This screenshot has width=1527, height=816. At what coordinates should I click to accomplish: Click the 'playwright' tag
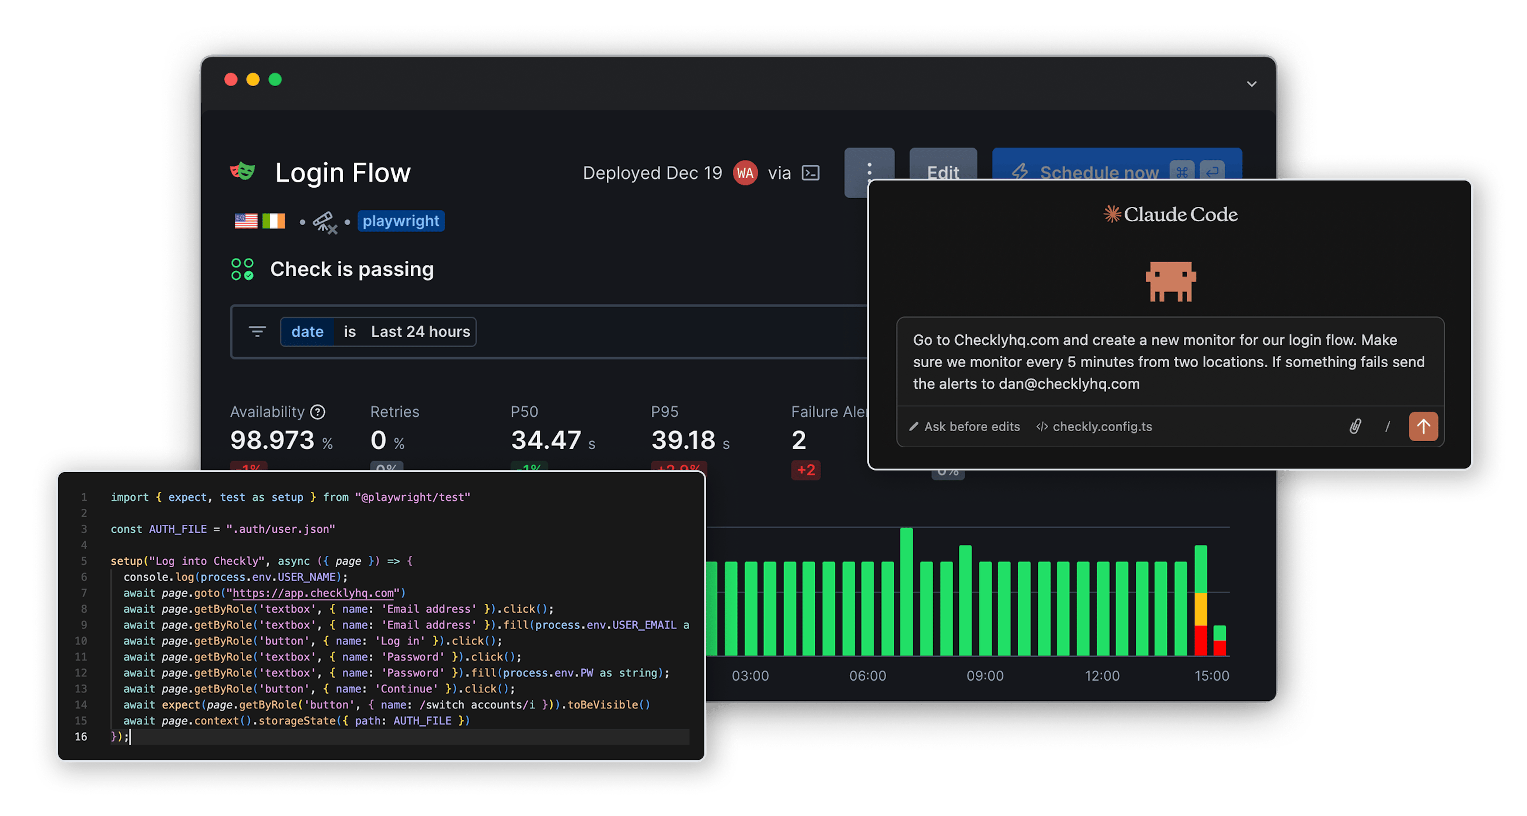tap(401, 221)
